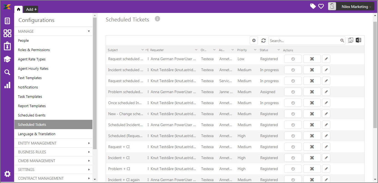Click the search magnifier in grid toolbar
Viewport: 378px width, 183px height.
coord(342,41)
